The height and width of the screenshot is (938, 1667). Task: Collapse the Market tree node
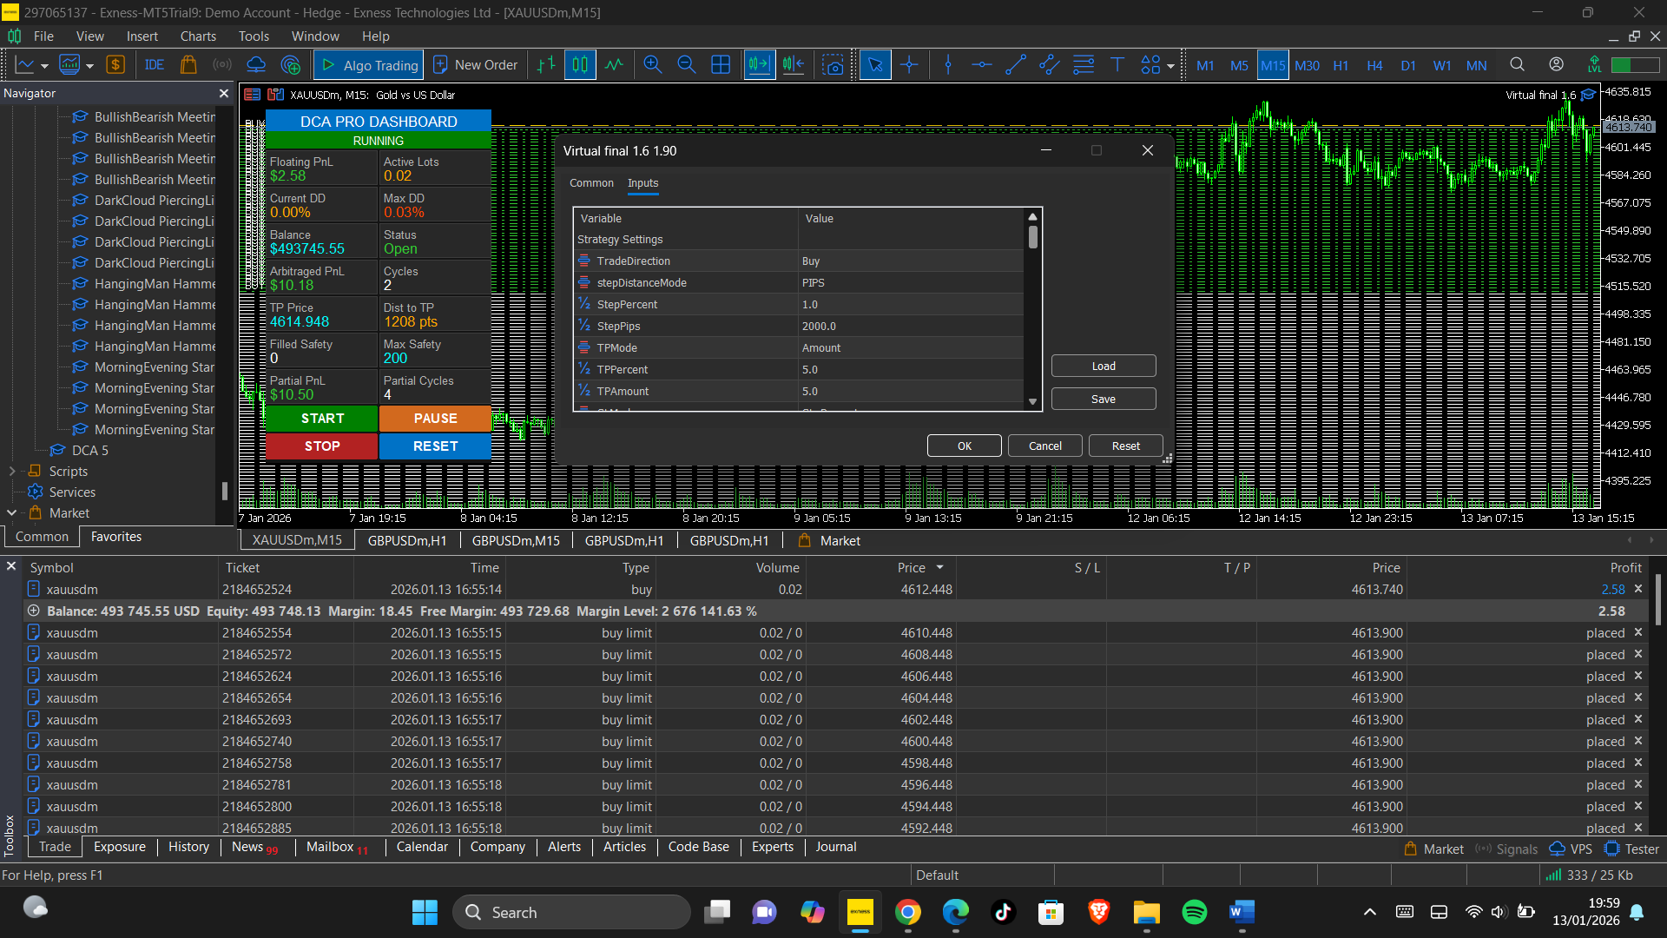click(12, 513)
